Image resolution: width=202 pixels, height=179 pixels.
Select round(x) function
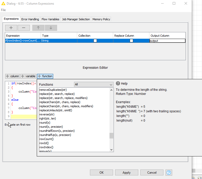74,123
